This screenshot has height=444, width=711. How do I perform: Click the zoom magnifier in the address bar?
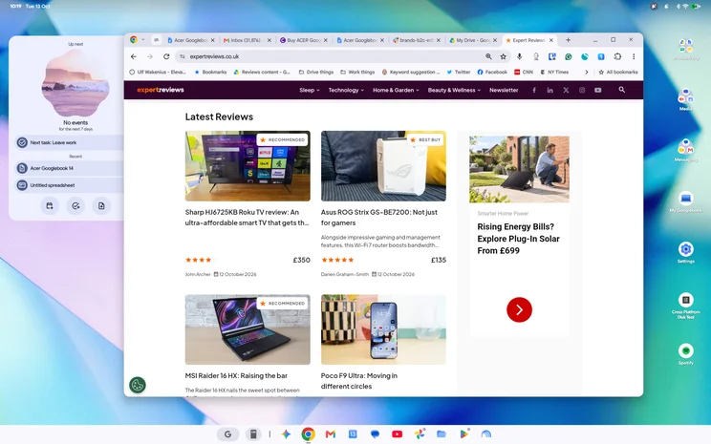489,56
